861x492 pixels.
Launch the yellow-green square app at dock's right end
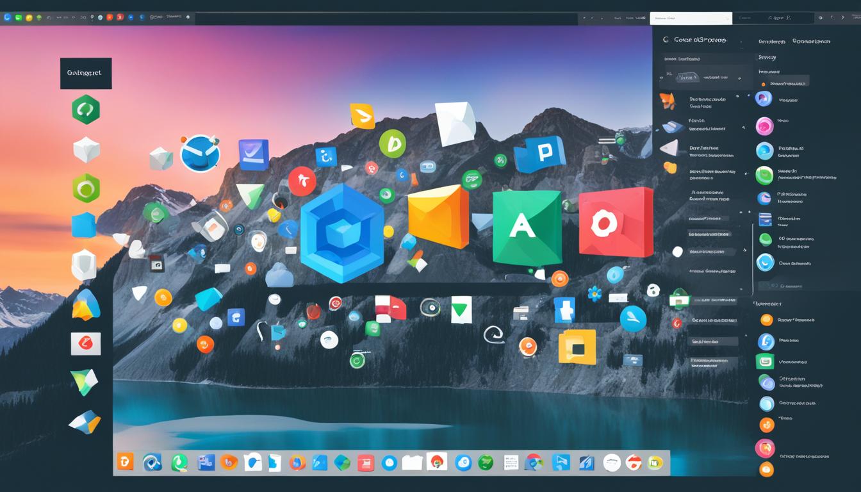coord(655,462)
